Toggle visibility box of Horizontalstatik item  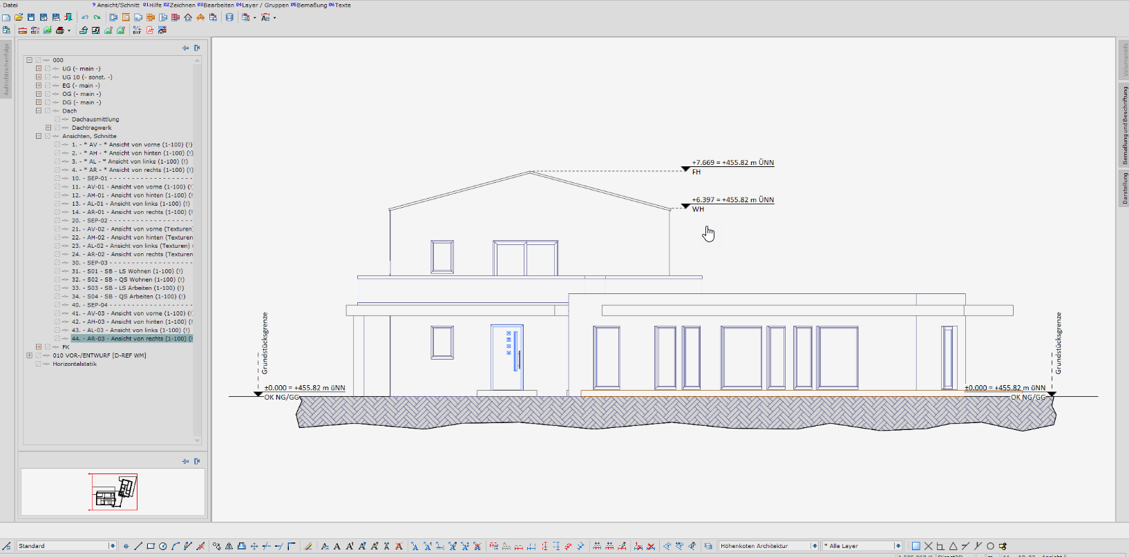coord(38,364)
